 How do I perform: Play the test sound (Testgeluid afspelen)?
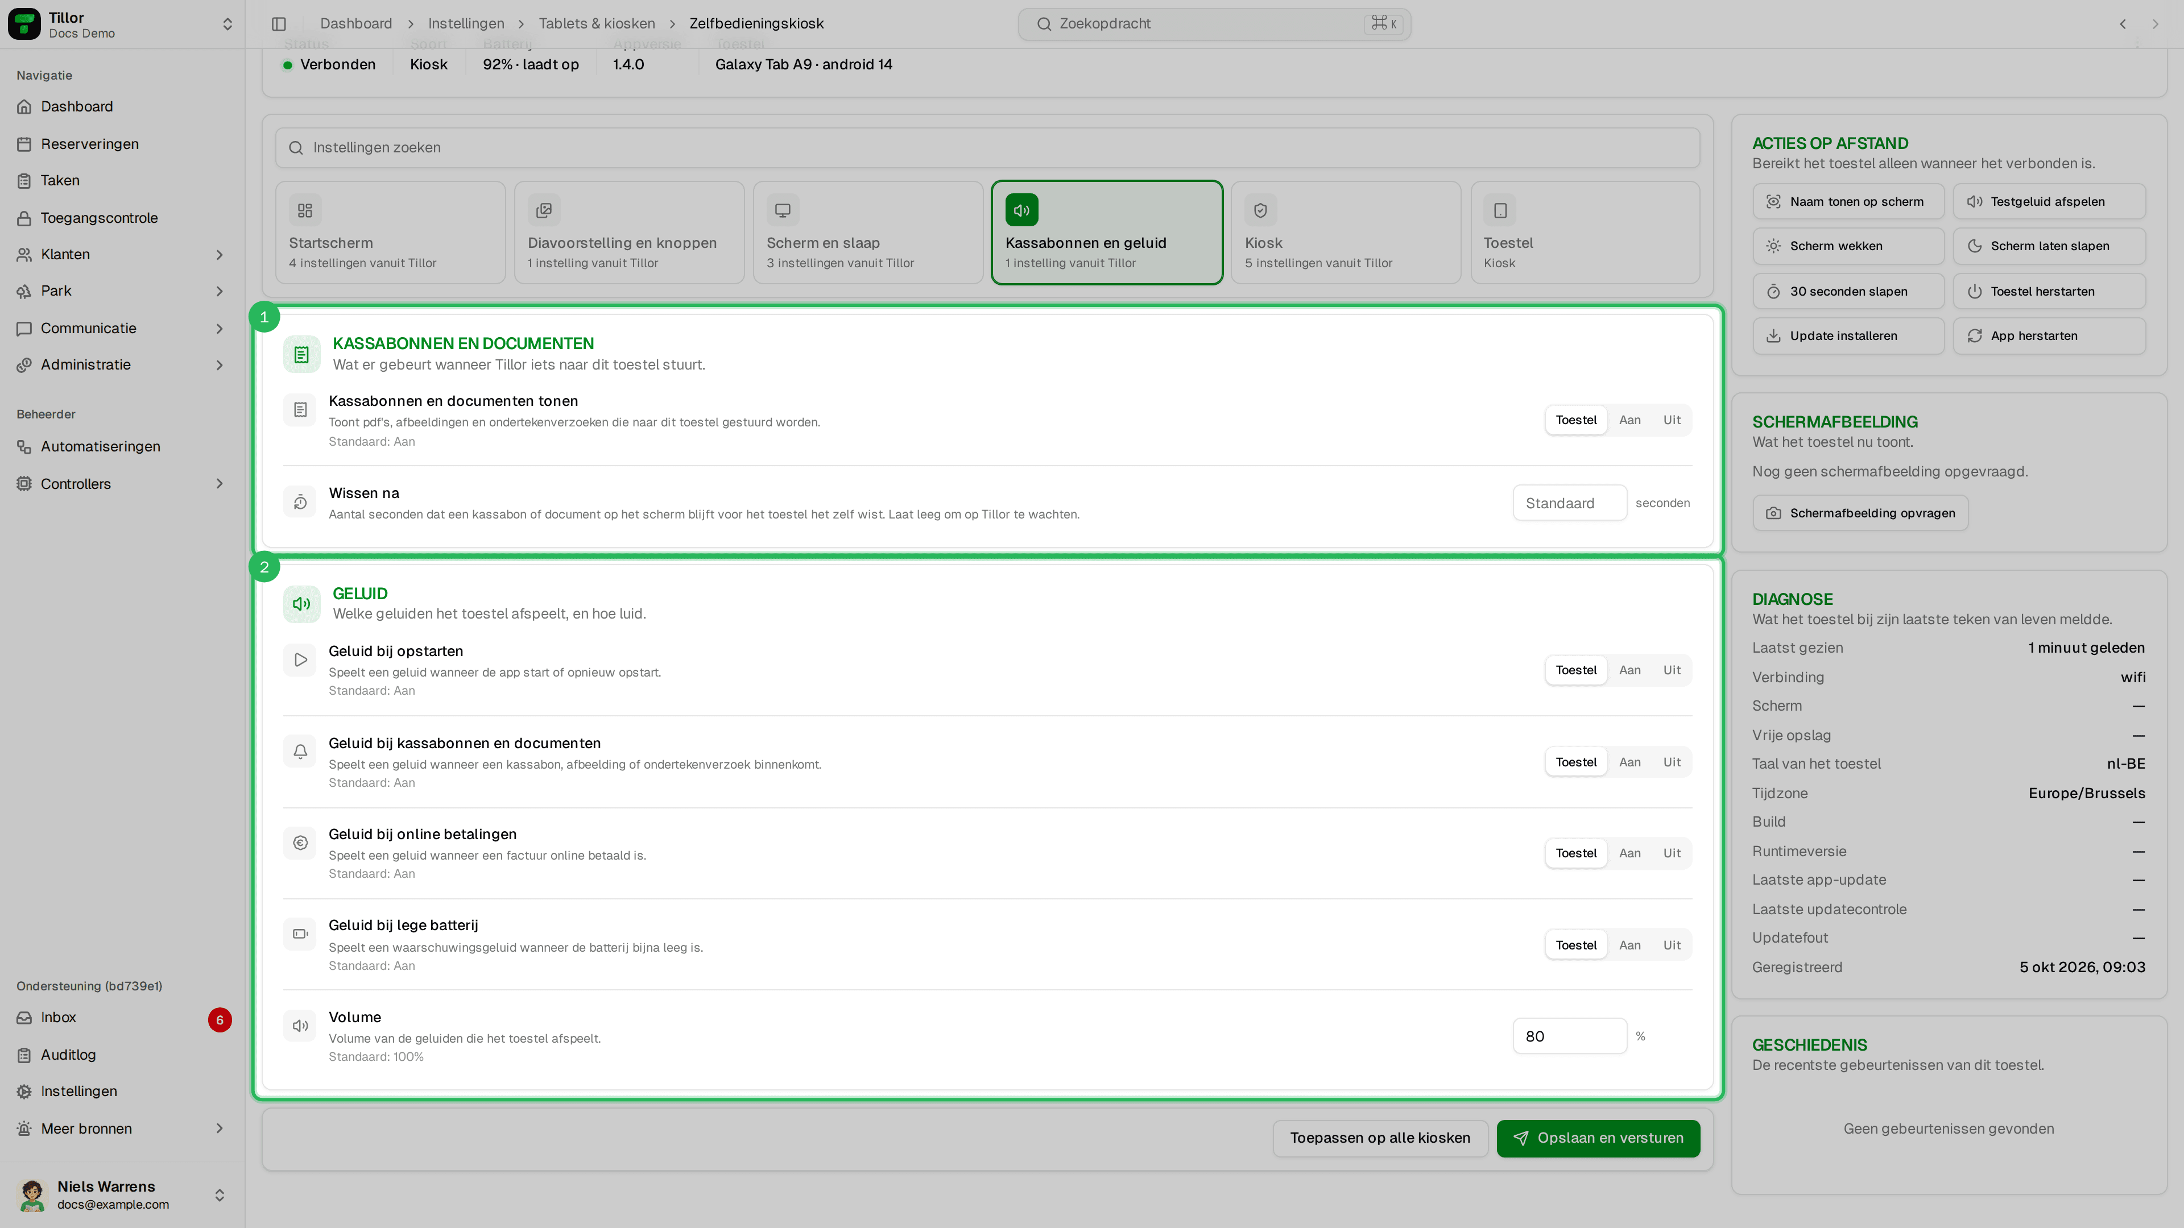(x=2049, y=202)
